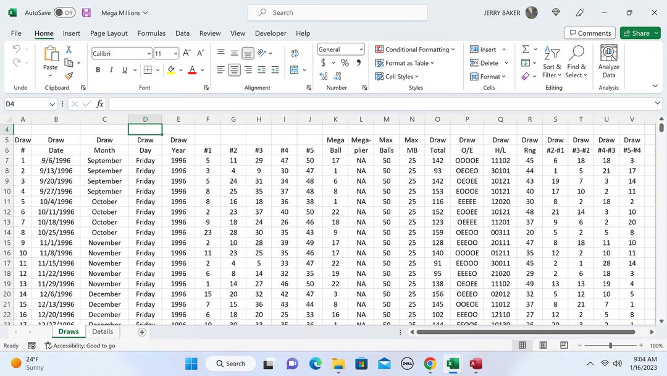Click the Cut scissors icon
Screen dimensions: 667x376
coord(69,49)
